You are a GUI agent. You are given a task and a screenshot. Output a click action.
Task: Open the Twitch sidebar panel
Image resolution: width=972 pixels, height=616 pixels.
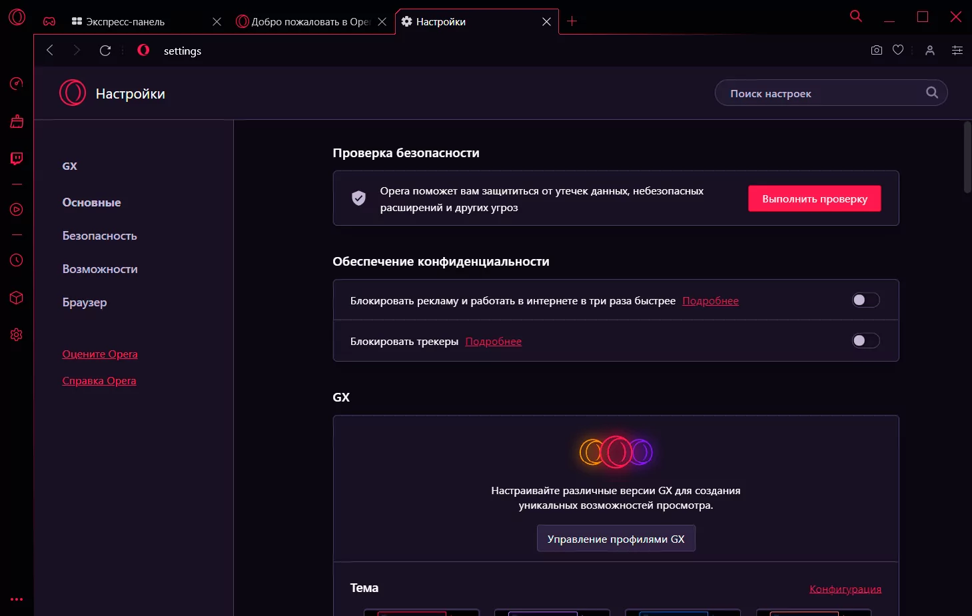pos(17,158)
